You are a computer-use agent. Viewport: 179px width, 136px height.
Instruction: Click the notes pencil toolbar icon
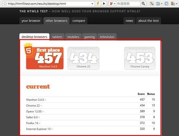(152, 4)
